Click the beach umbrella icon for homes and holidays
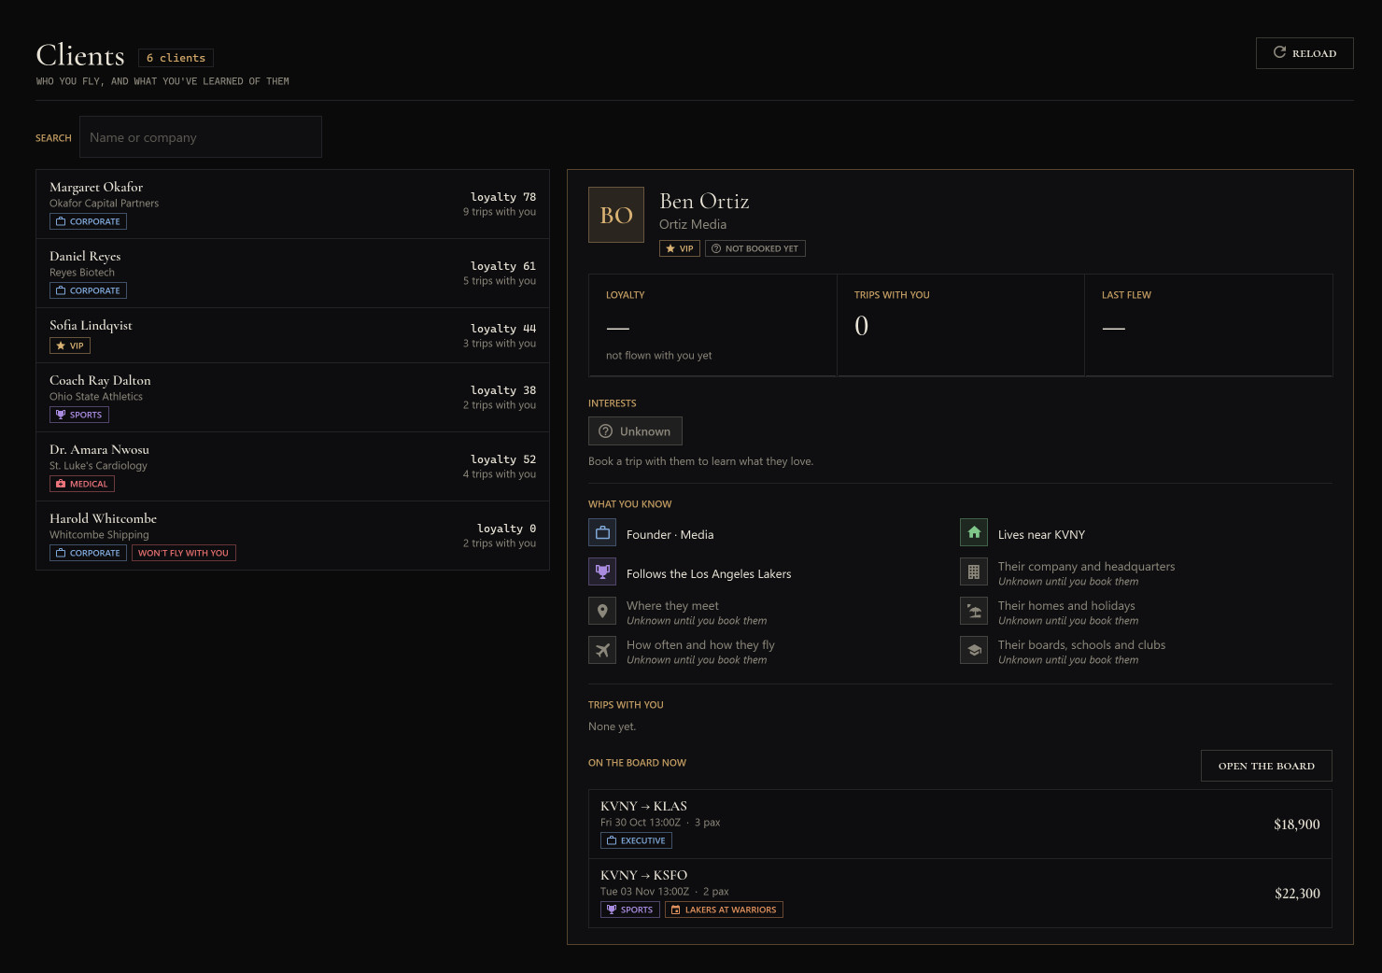 point(974,611)
